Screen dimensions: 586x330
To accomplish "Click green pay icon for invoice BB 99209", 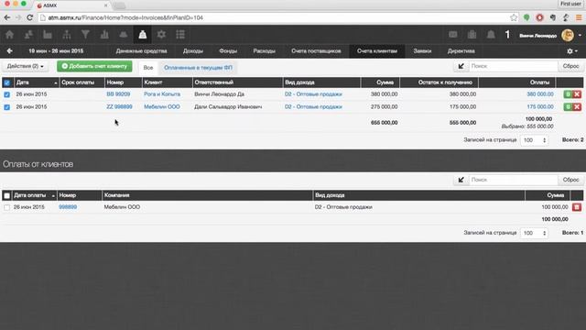I will click(x=568, y=94).
